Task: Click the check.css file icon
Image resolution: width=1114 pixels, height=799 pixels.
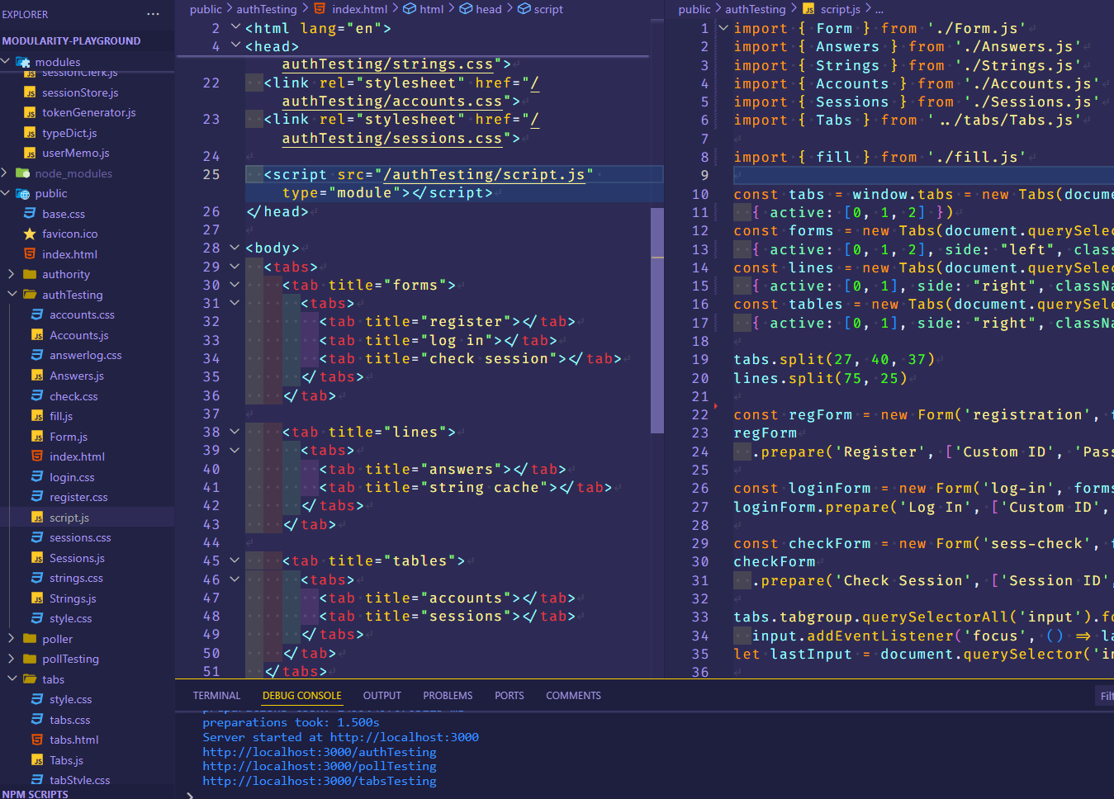Action: pyautogui.click(x=37, y=396)
